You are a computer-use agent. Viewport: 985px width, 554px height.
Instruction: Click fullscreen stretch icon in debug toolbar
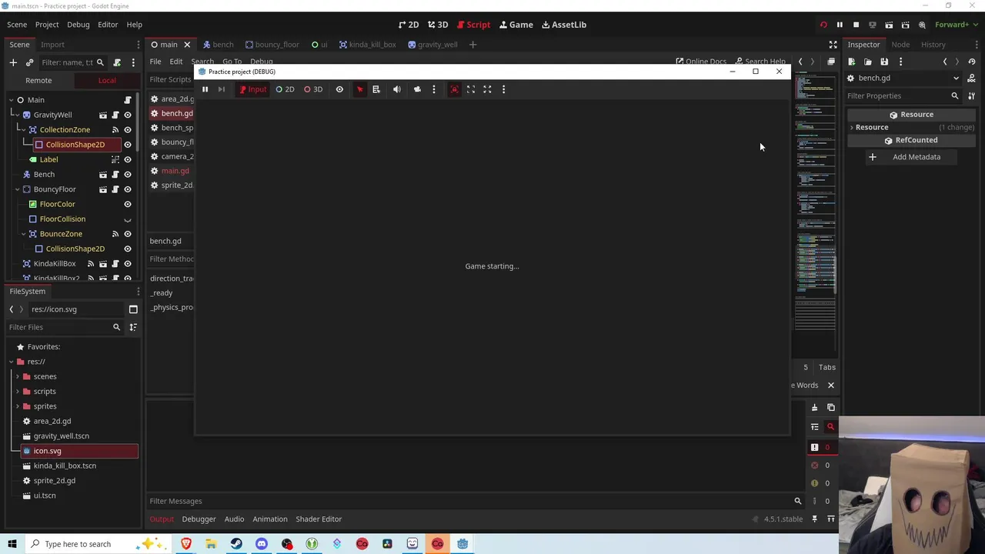(487, 89)
